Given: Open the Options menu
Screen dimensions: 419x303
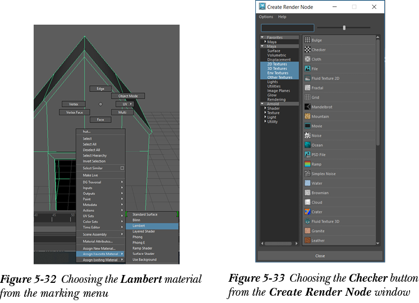Looking at the screenshot, I should (x=266, y=17).
